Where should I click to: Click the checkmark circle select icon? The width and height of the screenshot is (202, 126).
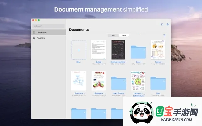pos(162,24)
